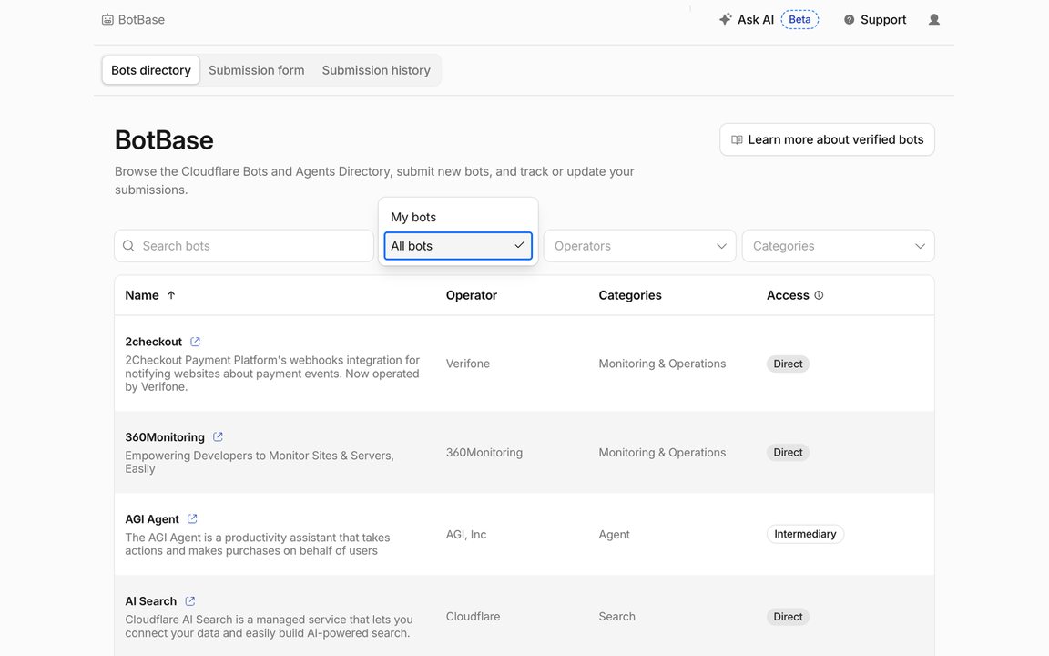Click the Name column header
Screen dimensions: 1049x656
(x=142, y=295)
